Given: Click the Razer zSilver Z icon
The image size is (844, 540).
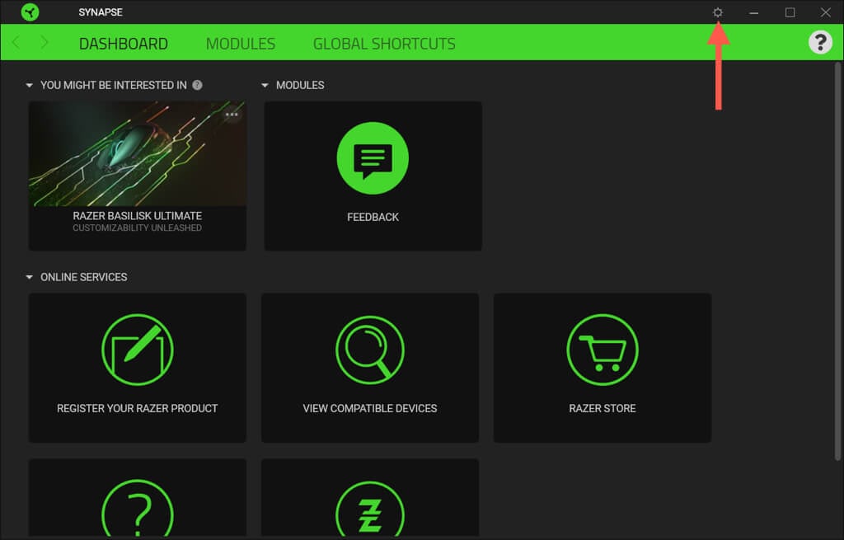Looking at the screenshot, I should 370,509.
